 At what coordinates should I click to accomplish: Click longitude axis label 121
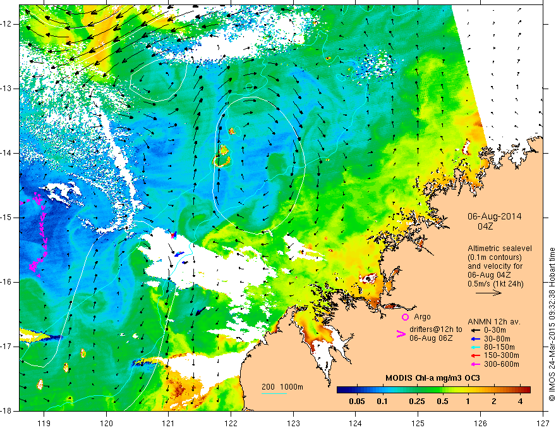click(x=169, y=424)
